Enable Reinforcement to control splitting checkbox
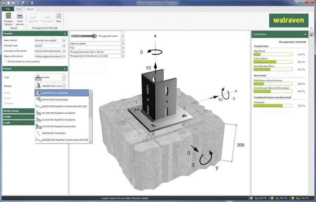Viewport: 316px width, 202px height. pyautogui.click(x=5, y=61)
